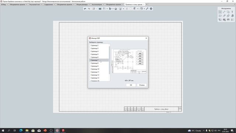Select Страница 7 in the page list
Screen dimensions: 236x133
pos(99,60)
